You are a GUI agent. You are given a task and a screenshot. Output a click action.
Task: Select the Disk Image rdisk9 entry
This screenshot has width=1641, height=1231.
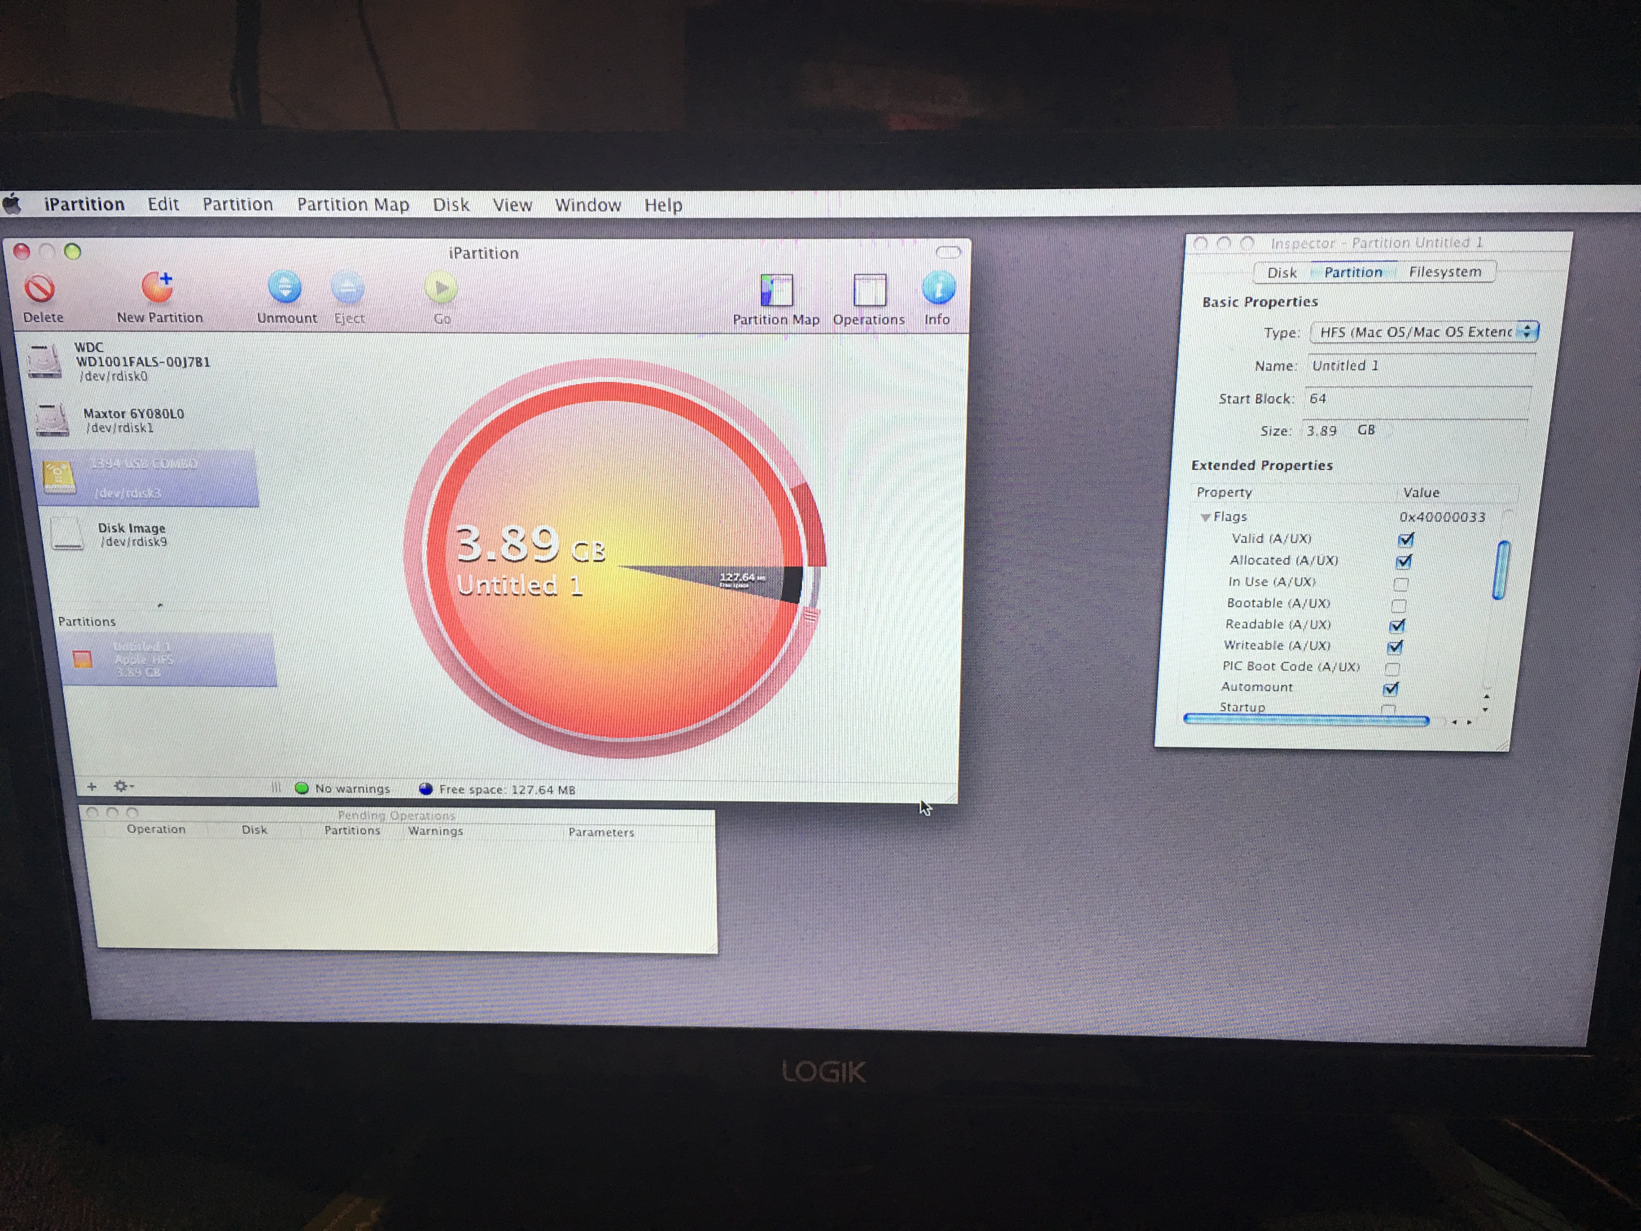point(131,534)
